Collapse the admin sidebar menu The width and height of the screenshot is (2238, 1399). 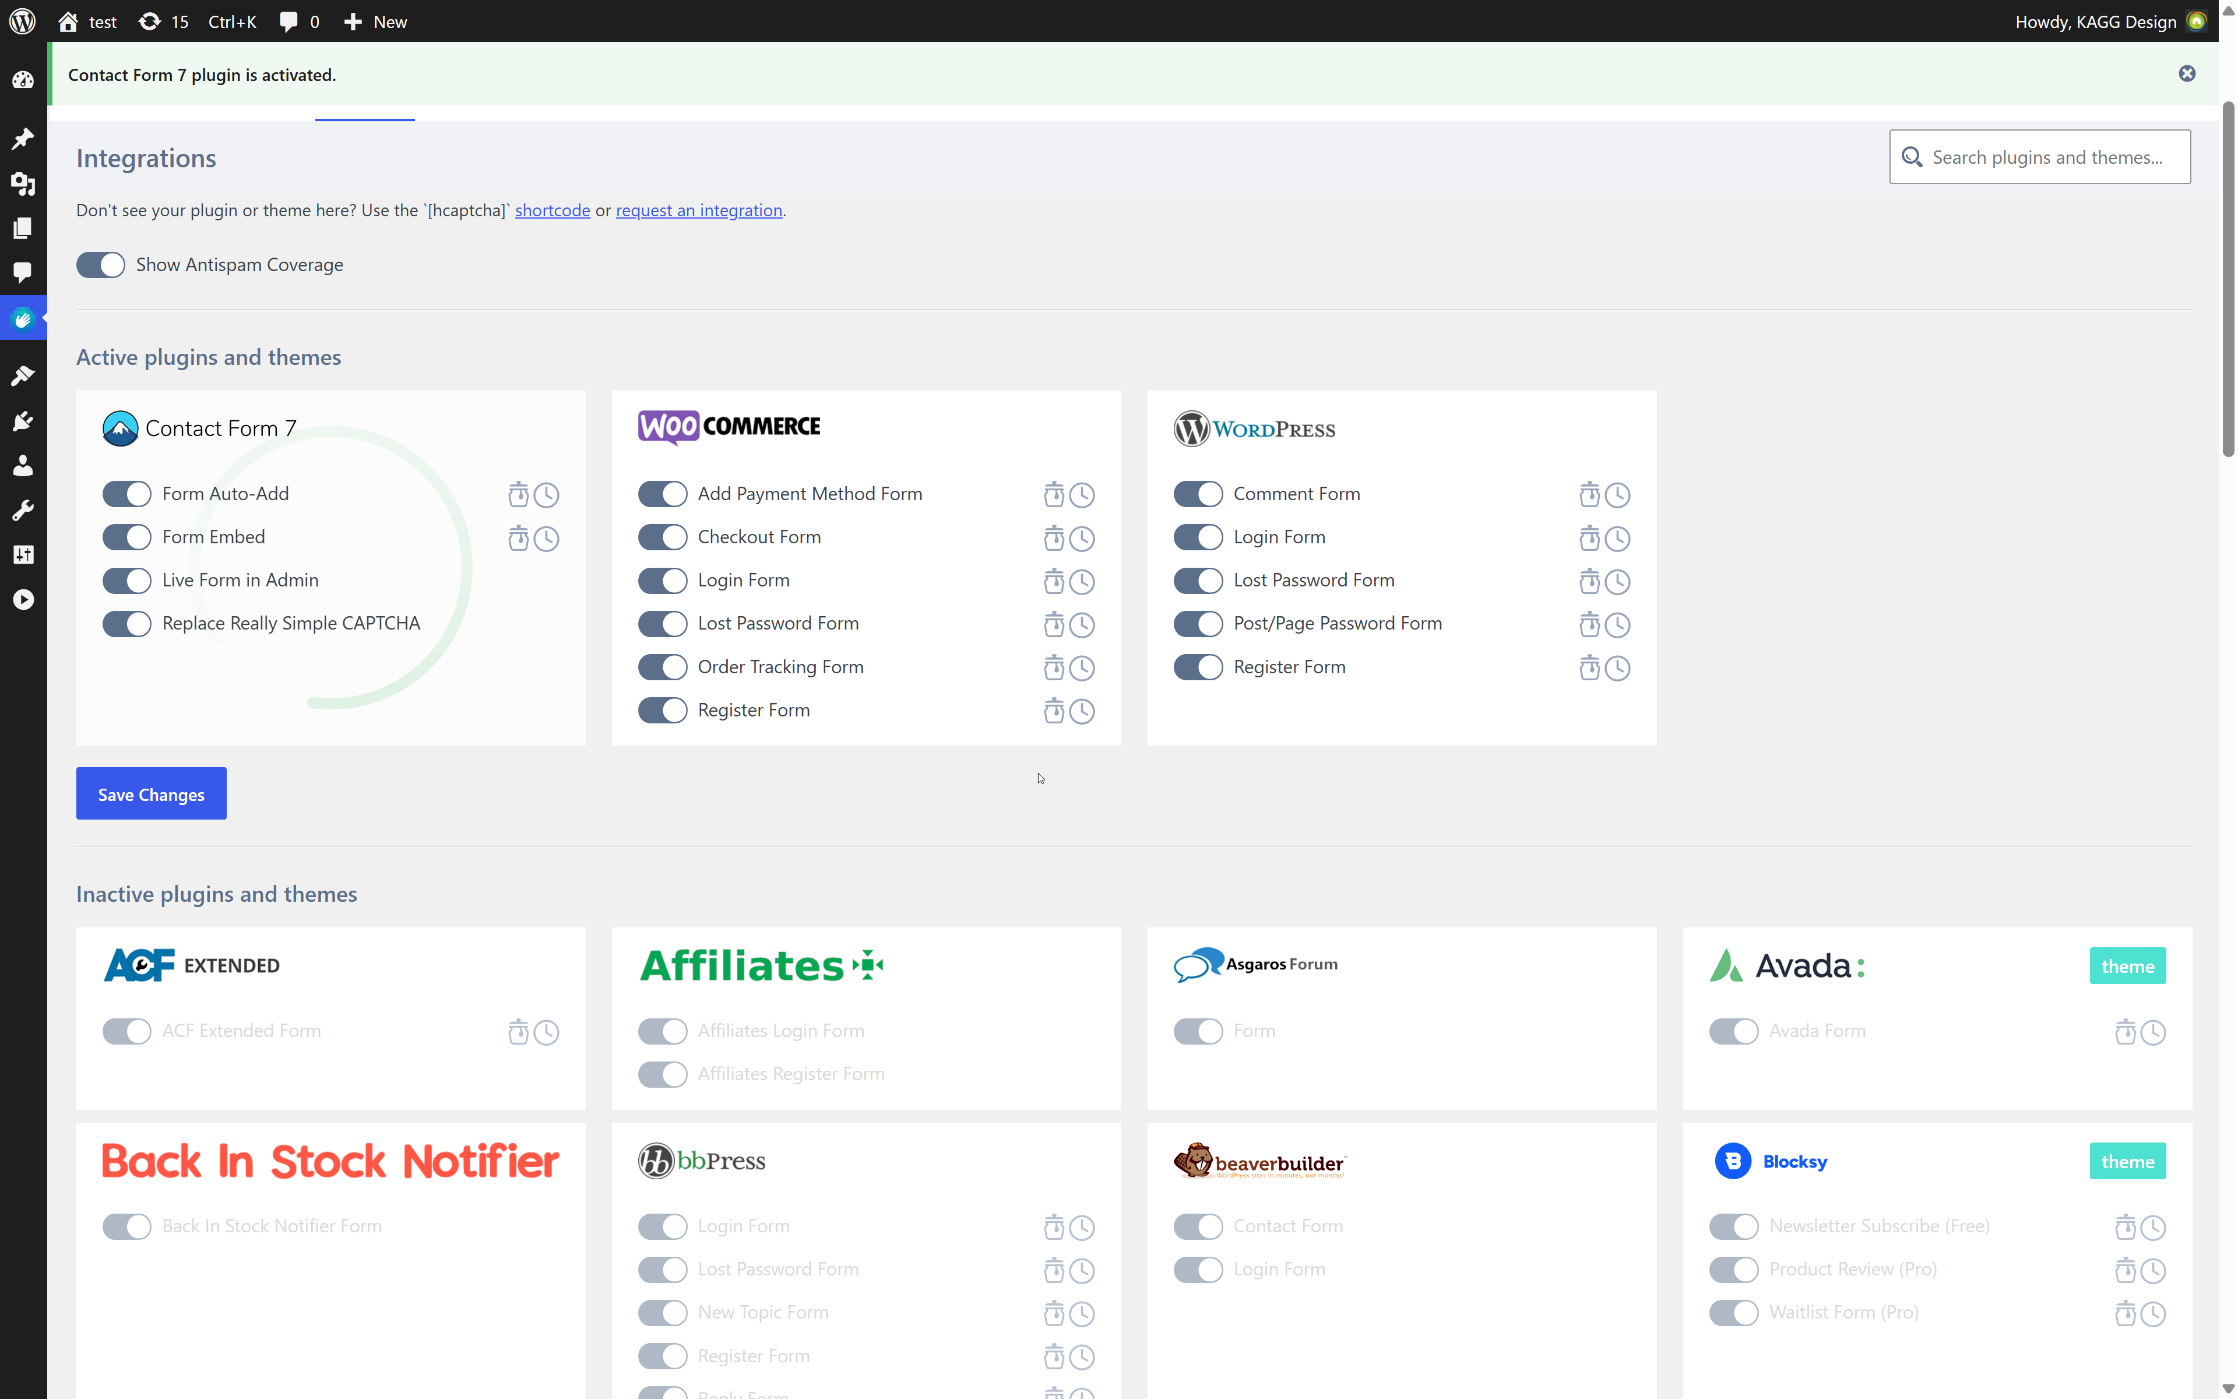pos(23,600)
